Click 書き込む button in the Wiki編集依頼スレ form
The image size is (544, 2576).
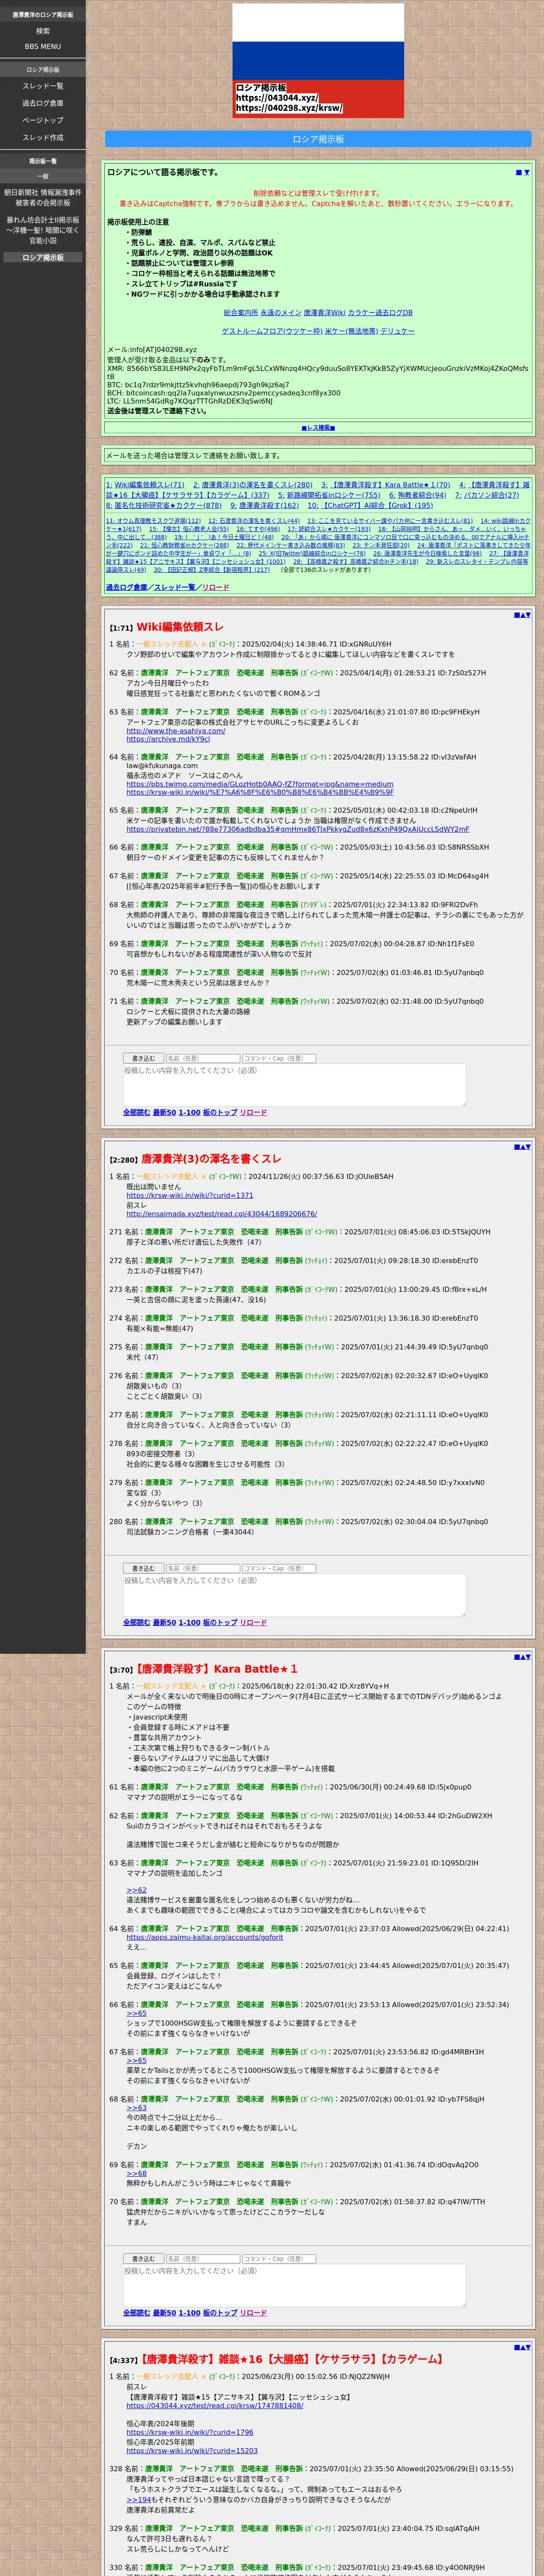pyautogui.click(x=144, y=1058)
